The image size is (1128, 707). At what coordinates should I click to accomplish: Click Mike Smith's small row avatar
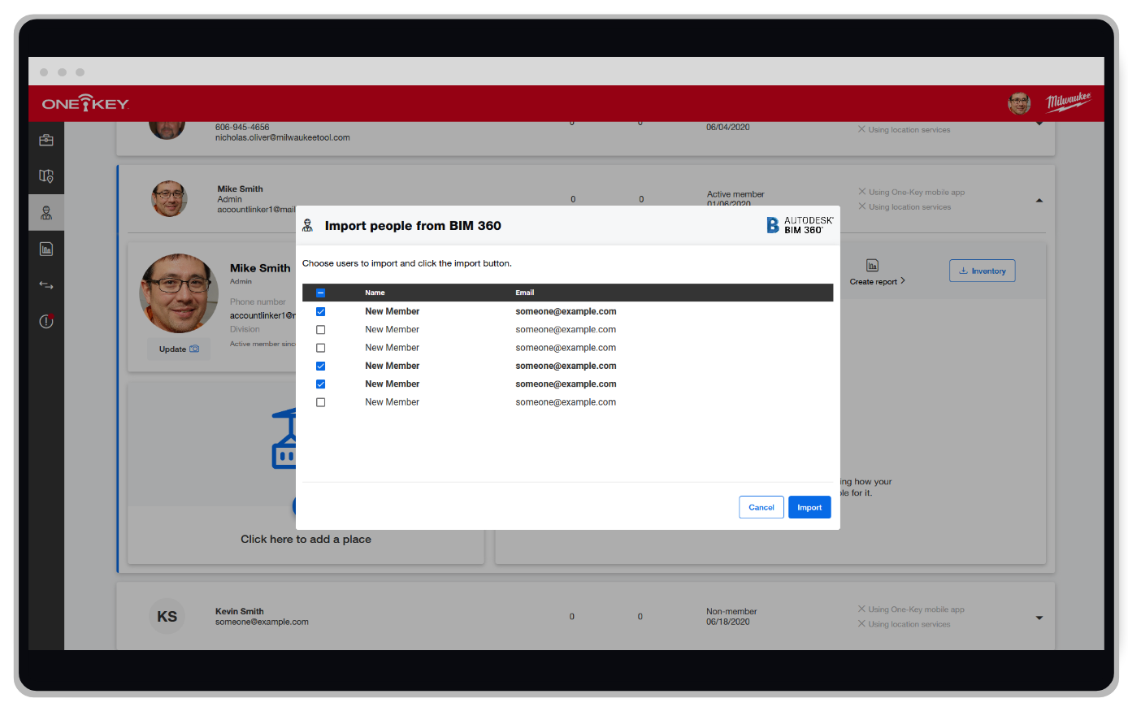coord(169,198)
